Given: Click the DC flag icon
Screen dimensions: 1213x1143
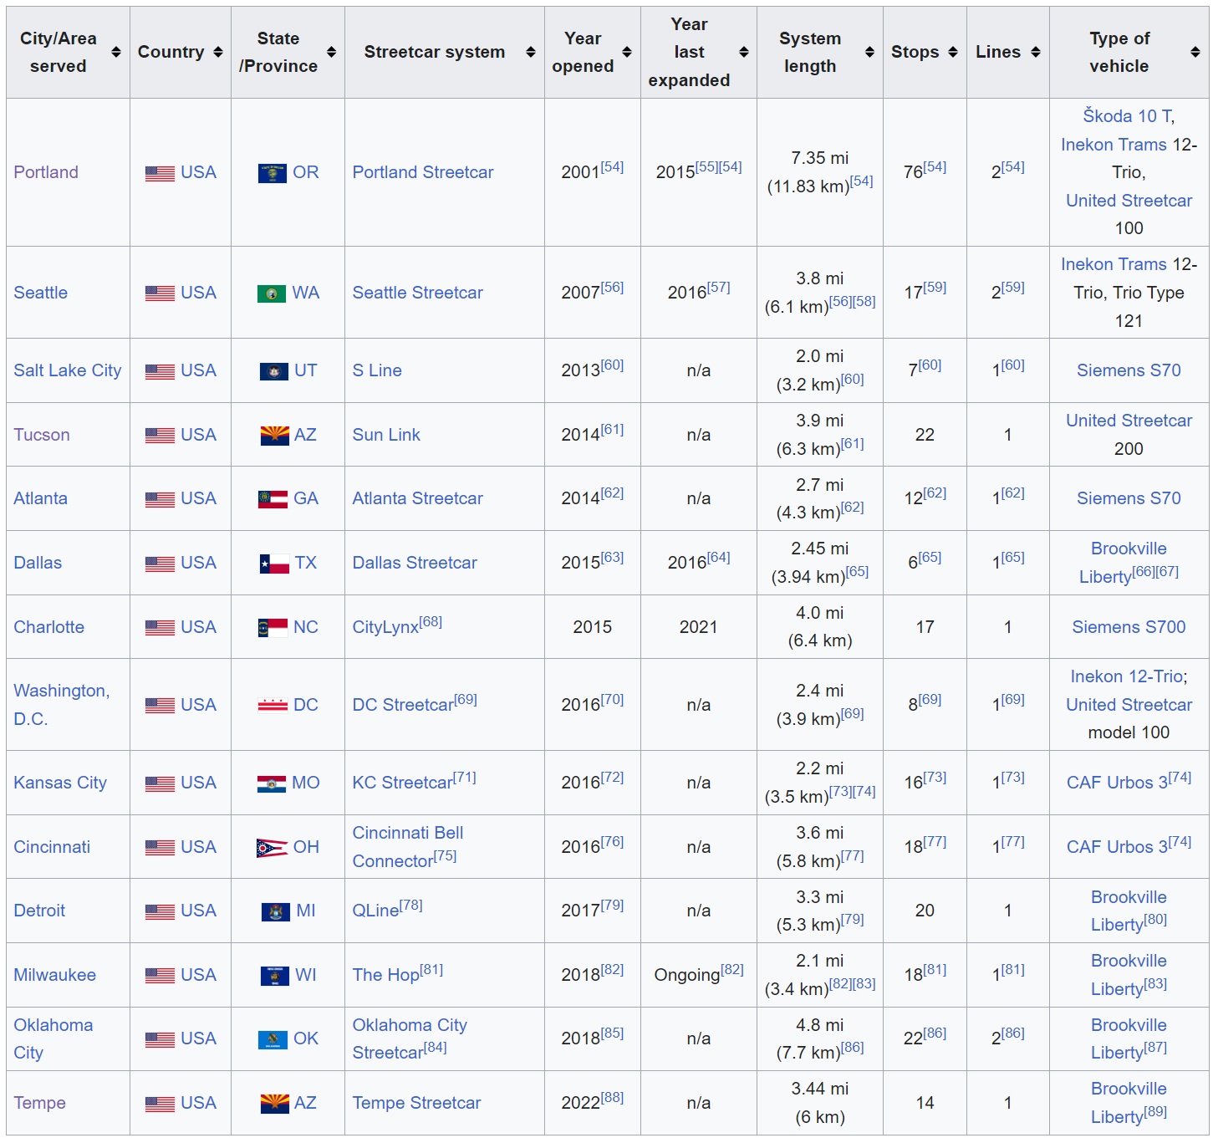Looking at the screenshot, I should click(x=273, y=706).
